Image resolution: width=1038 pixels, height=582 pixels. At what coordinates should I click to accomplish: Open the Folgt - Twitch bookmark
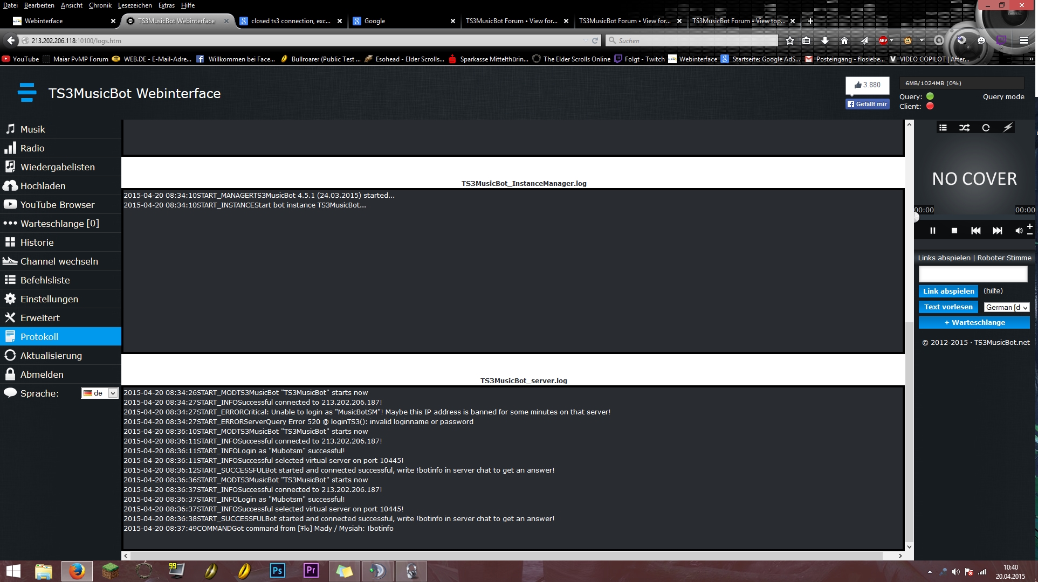640,59
